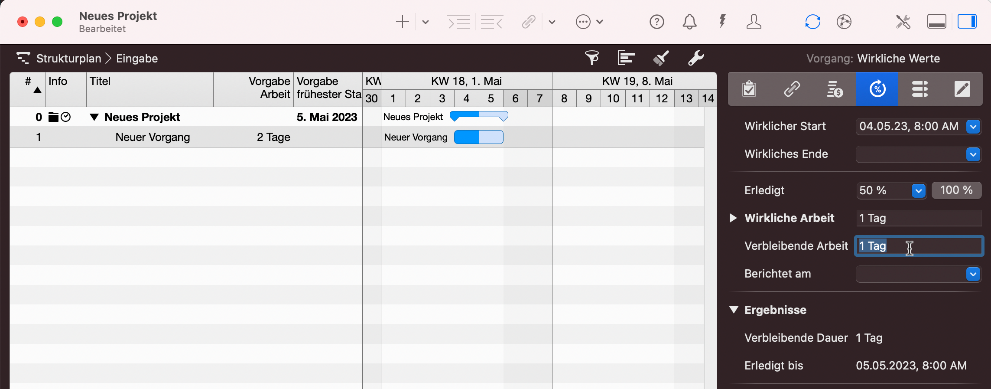The width and height of the screenshot is (991, 389).
Task: Click the indent task icon
Action: point(458,22)
